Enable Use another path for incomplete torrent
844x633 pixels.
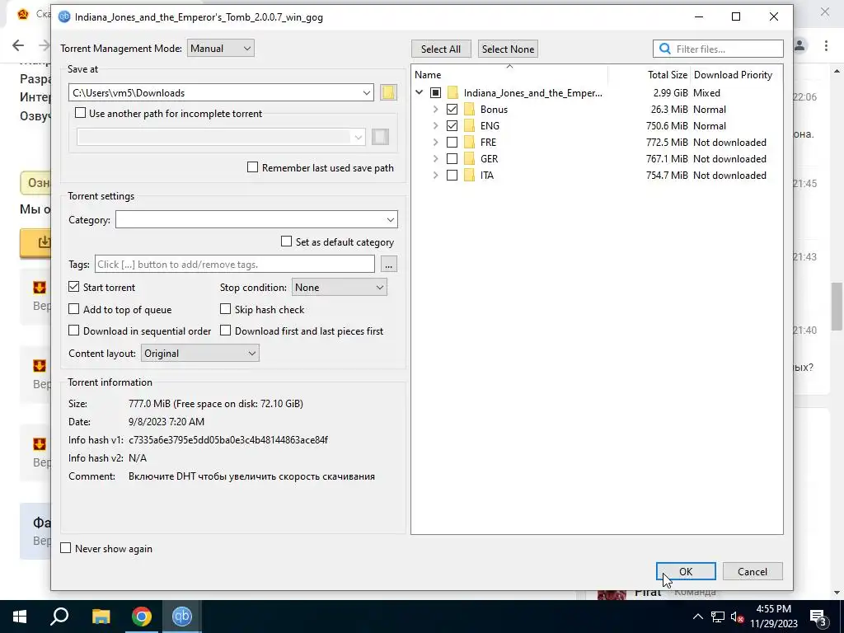coord(80,113)
